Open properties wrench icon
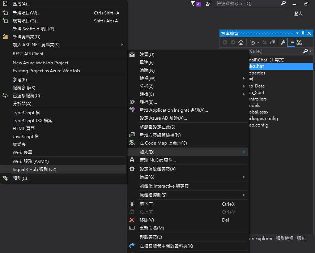This screenshot has width=315, height=253. point(283,42)
